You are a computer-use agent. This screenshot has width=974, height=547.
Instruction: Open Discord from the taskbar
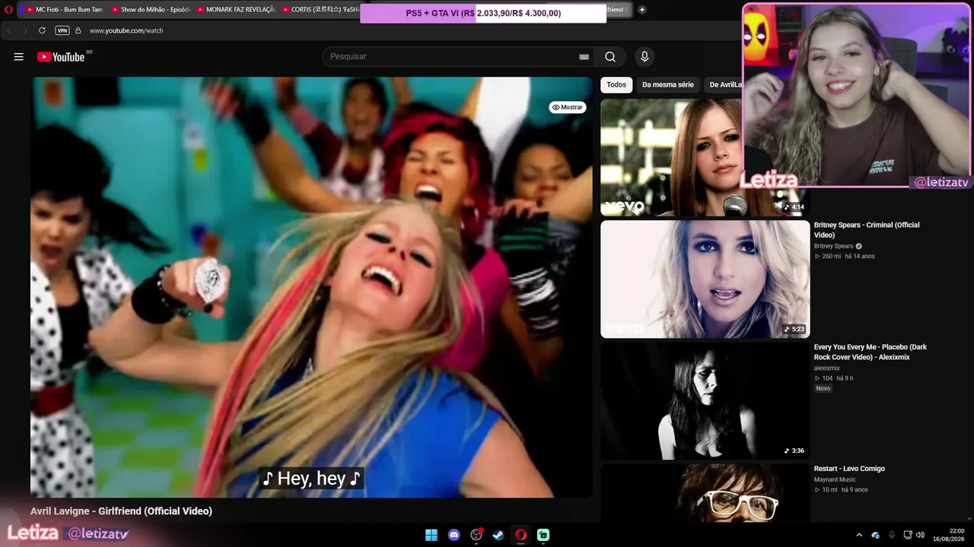click(x=454, y=535)
